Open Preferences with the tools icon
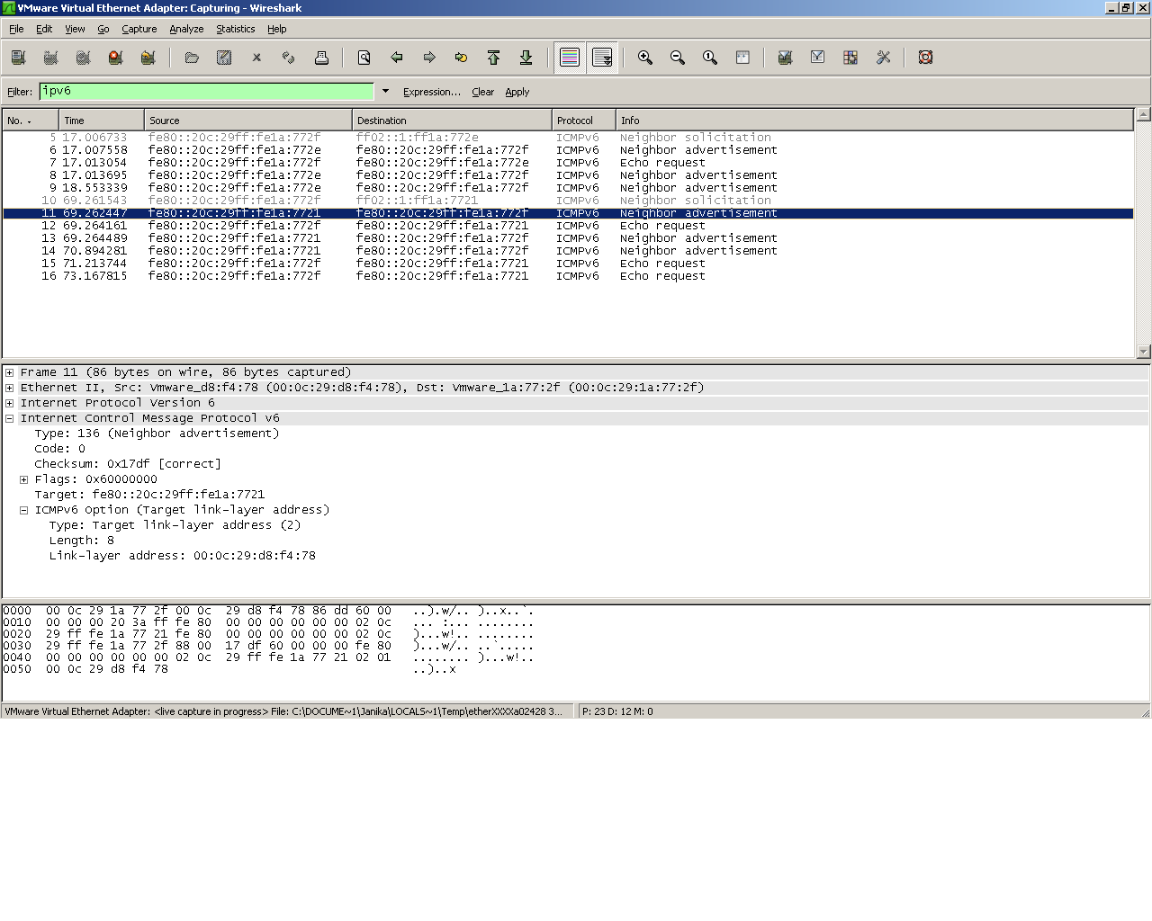This screenshot has height=921, width=1152. (x=883, y=58)
